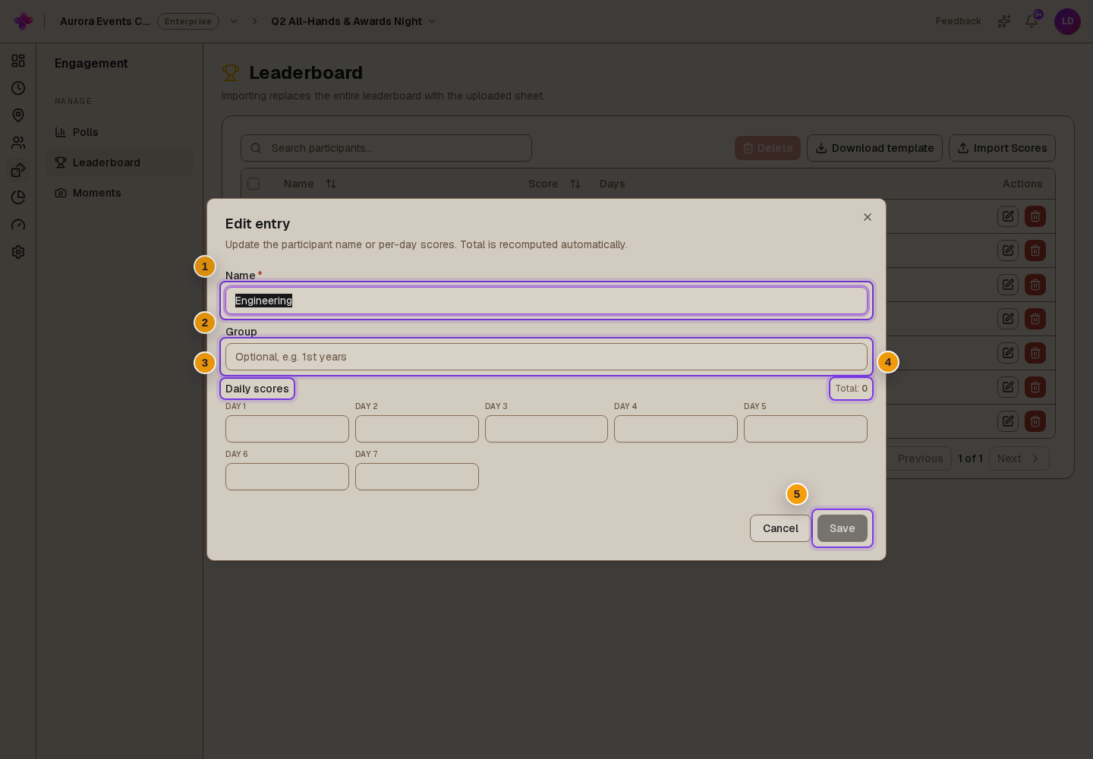Click the Import Scores button
The image size is (1093, 759).
tap(1002, 148)
